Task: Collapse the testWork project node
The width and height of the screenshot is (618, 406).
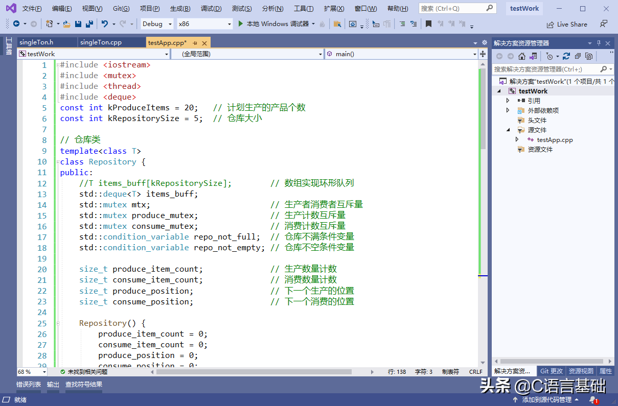Action: pyautogui.click(x=499, y=91)
